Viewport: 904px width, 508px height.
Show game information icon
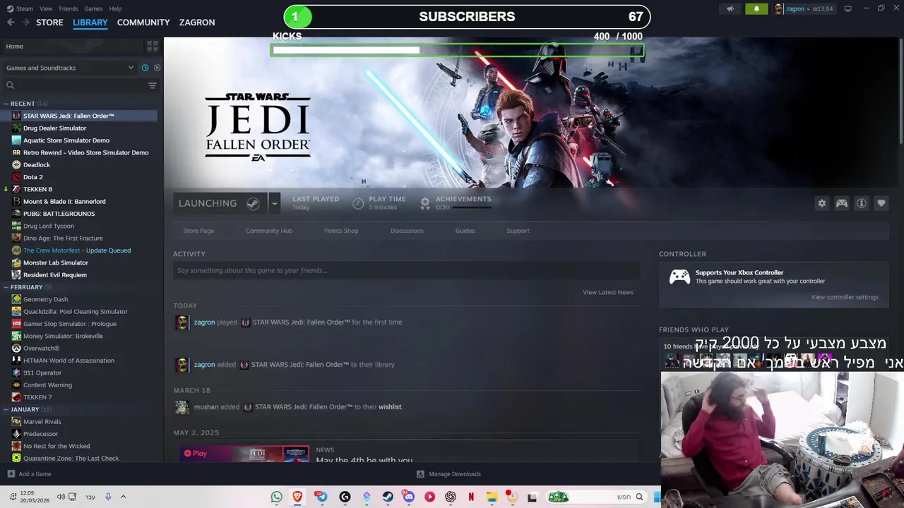(x=862, y=203)
